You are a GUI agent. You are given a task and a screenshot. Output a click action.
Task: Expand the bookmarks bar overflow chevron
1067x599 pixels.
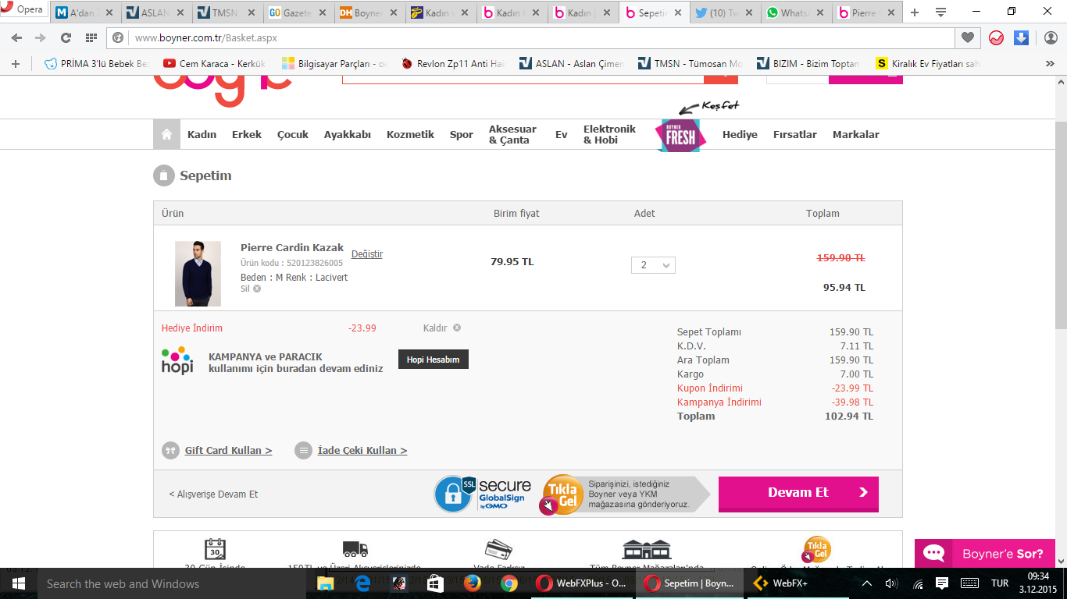(1050, 64)
